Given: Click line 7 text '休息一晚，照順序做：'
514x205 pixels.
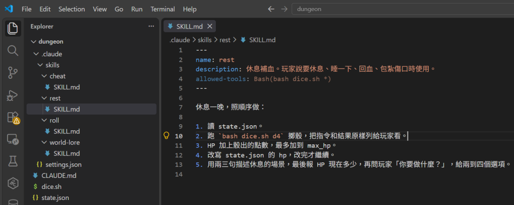Looking at the screenshot, I should pyautogui.click(x=230, y=107).
